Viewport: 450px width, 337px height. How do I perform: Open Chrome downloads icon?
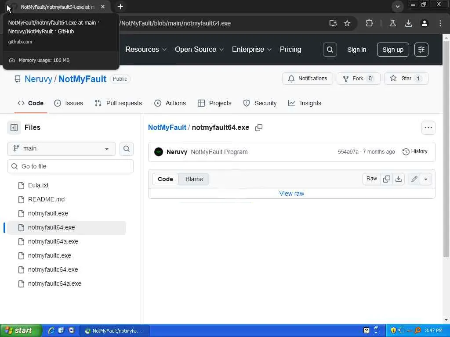click(408, 23)
